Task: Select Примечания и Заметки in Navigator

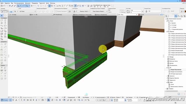Action: click(177, 87)
